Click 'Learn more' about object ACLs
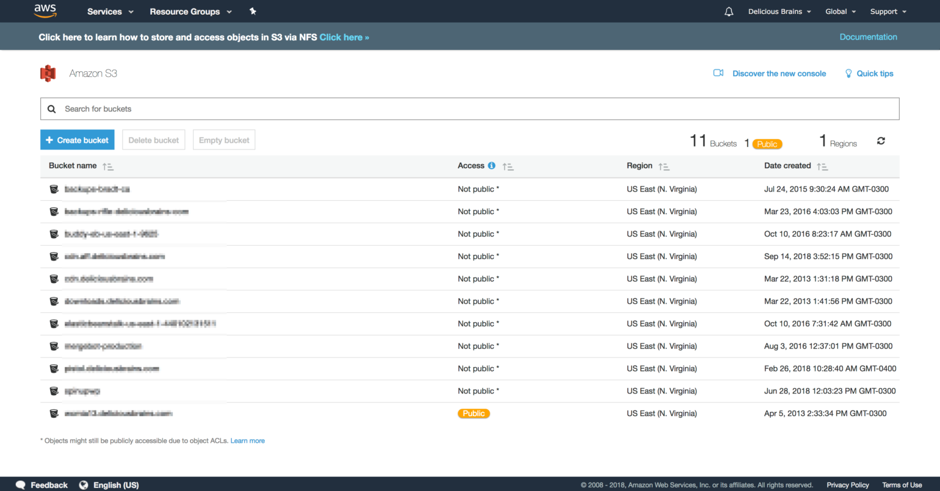This screenshot has width=940, height=491. 248,440
